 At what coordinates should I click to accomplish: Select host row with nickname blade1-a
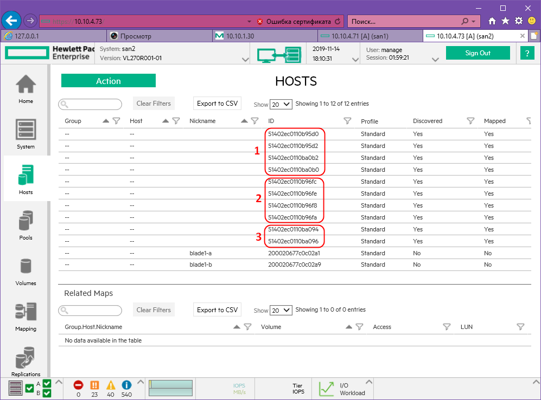click(295, 253)
